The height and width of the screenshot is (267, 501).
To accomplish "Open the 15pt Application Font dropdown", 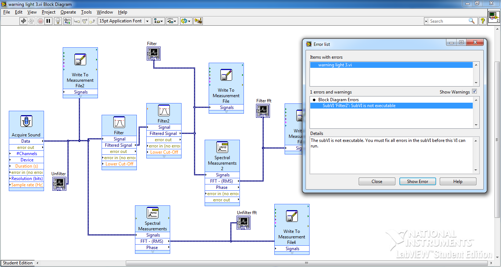I will coord(124,21).
